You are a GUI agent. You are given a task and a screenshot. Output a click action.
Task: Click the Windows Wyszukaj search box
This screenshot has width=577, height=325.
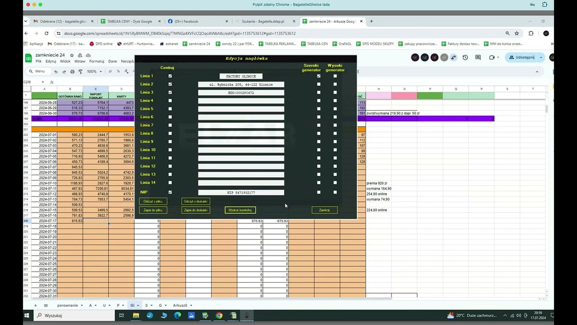point(74,315)
